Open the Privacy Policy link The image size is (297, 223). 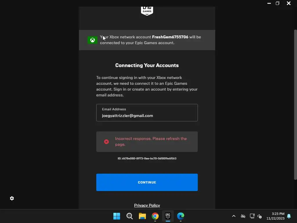point(147,205)
